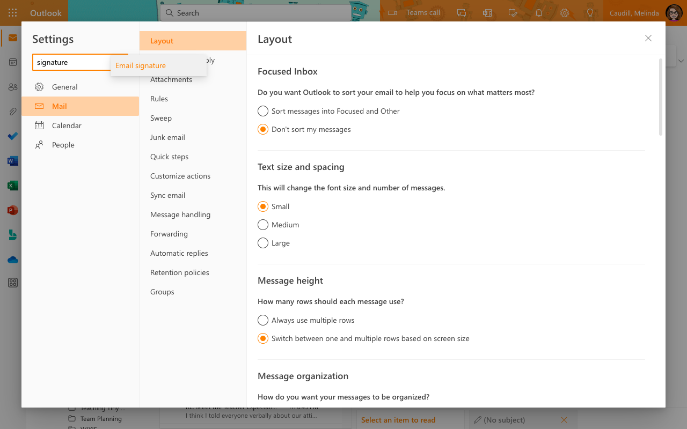Viewport: 687px width, 429px height.
Task: Click the Layout panel vertical scrollbar
Action: pos(661,97)
